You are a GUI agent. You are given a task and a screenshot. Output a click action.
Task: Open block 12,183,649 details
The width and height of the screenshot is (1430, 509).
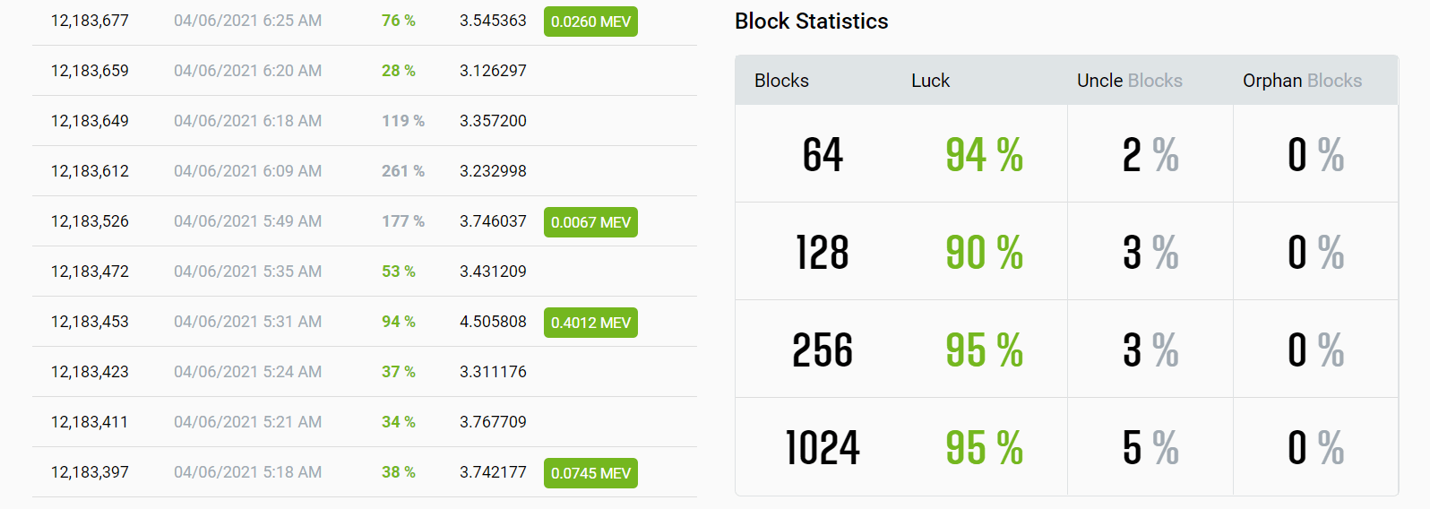click(x=90, y=121)
